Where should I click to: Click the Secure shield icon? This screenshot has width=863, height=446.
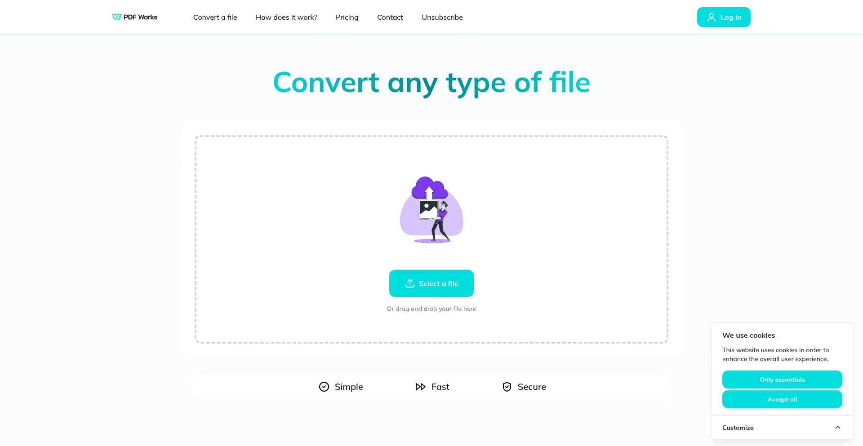point(507,387)
